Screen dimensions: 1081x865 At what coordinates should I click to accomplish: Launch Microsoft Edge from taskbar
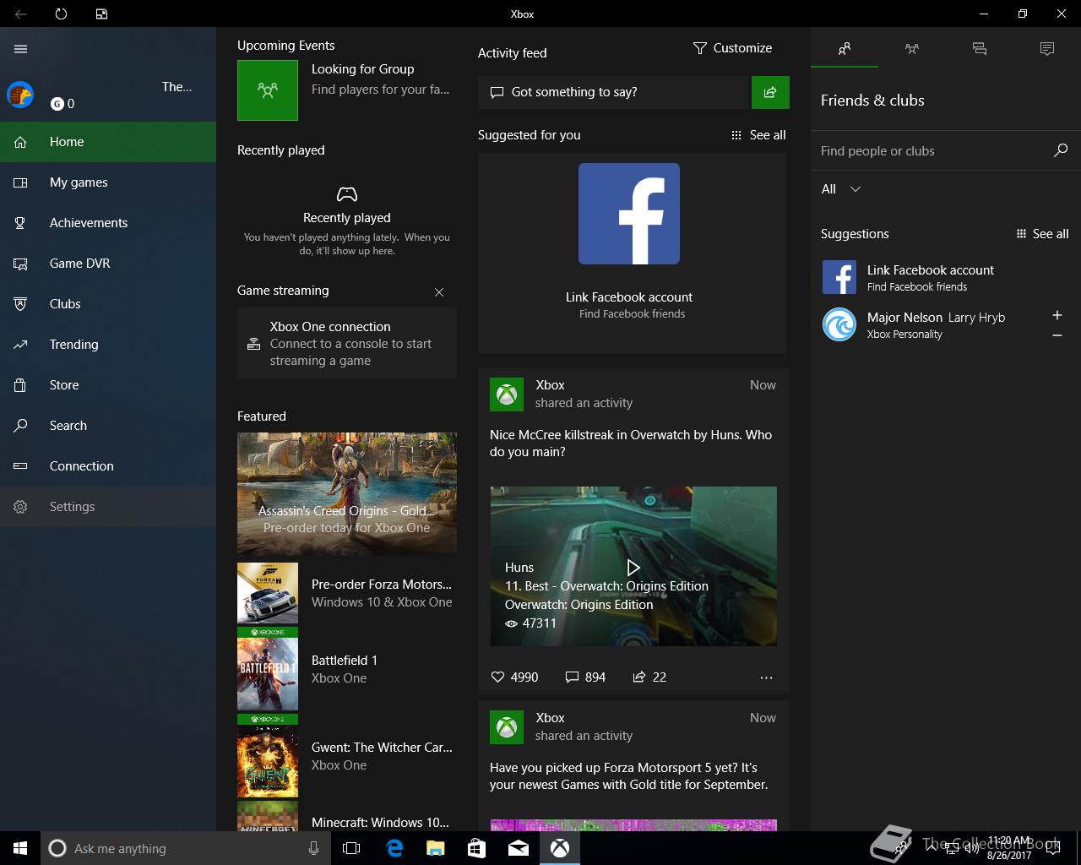(394, 848)
